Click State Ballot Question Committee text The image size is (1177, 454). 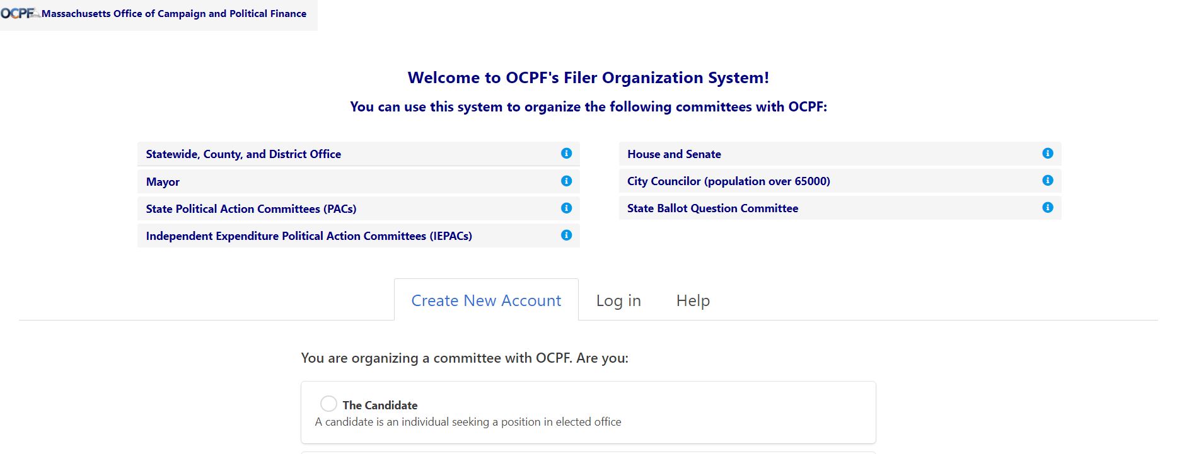coord(712,208)
